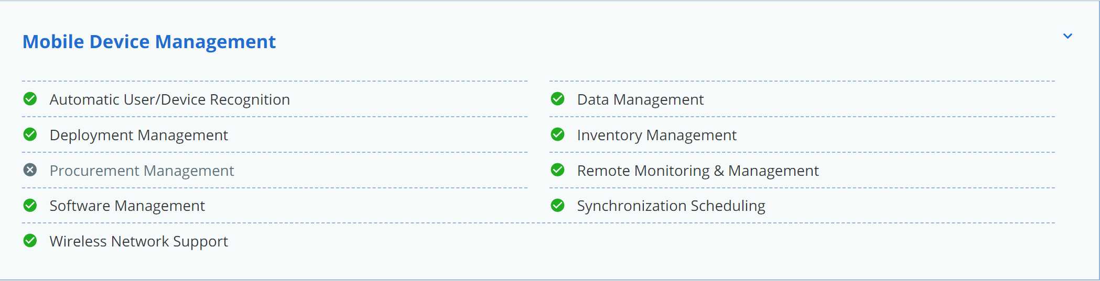Image resolution: width=1100 pixels, height=281 pixels.
Task: Click green check icon beside Automatic User/Device Recognition
Action: click(30, 99)
